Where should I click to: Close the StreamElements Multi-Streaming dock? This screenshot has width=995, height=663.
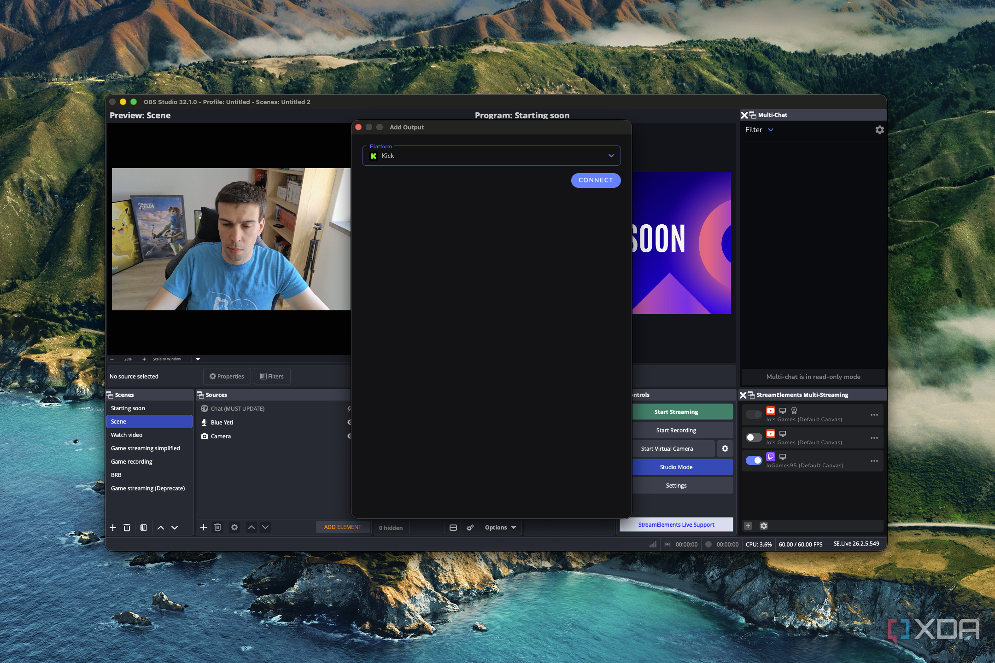743,395
